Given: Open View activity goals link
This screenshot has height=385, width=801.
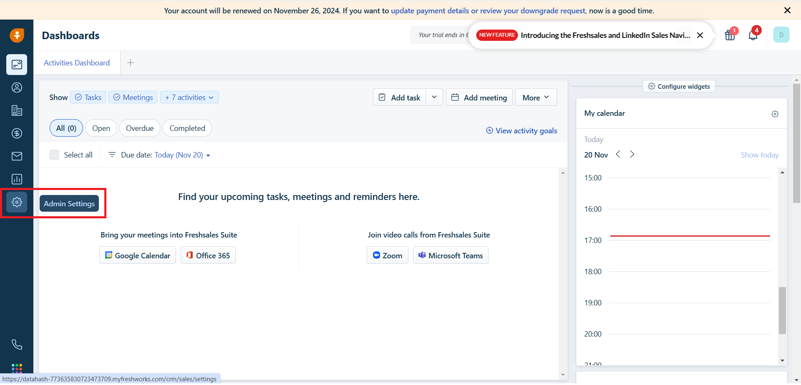Looking at the screenshot, I should coord(521,131).
